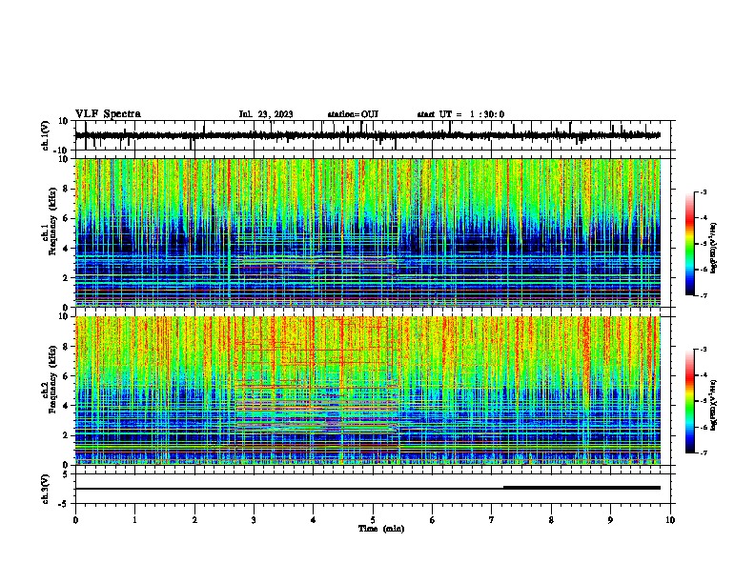Click the "station=OUI" header text
The image size is (755, 583).
coord(353,114)
